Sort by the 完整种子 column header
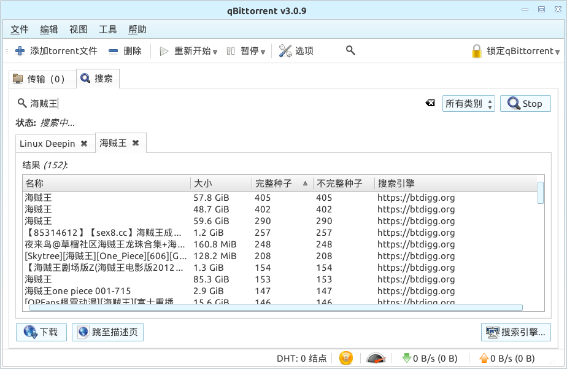 pyautogui.click(x=282, y=184)
